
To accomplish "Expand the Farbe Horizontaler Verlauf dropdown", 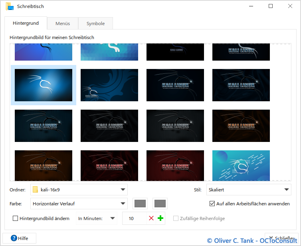I will [x=79, y=203].
